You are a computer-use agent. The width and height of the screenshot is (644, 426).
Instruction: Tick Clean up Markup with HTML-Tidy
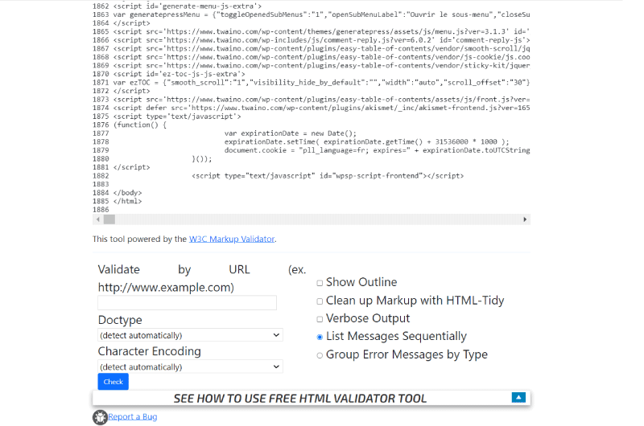pyautogui.click(x=320, y=301)
